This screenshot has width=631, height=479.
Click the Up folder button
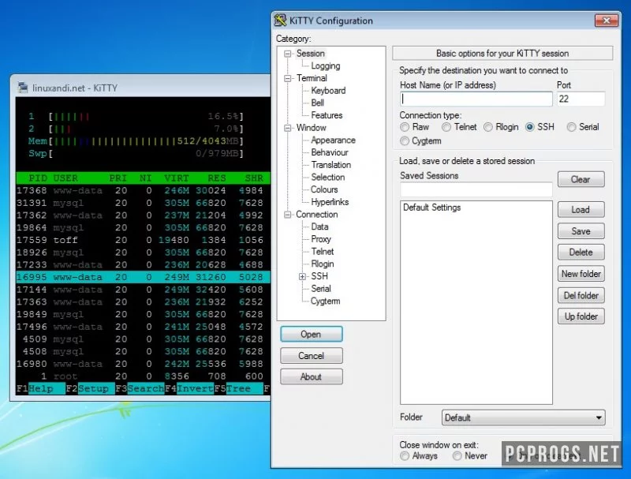click(x=581, y=316)
